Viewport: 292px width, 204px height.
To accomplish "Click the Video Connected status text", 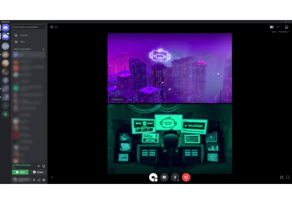I will 23,165.
